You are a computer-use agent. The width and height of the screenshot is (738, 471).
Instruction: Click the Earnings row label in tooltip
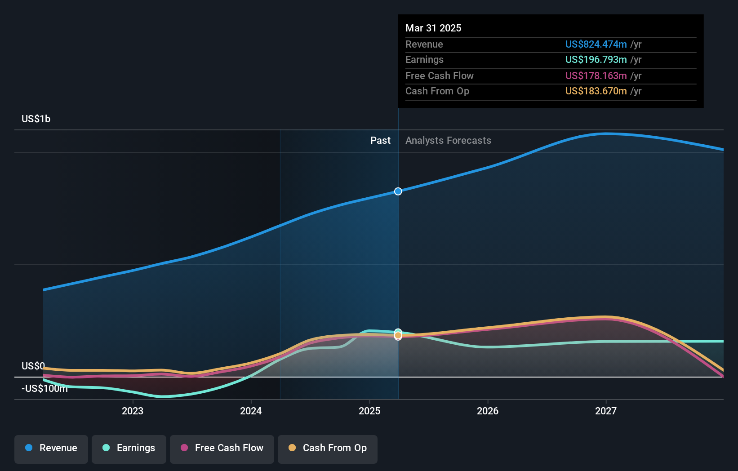tap(424, 59)
